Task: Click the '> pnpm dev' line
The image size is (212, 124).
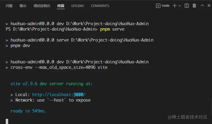Action: point(18,45)
